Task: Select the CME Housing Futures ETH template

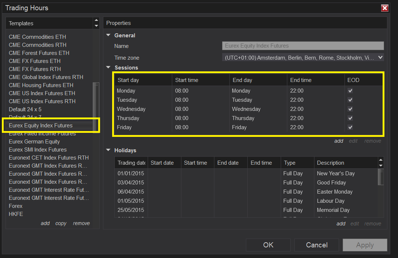Action: [49, 85]
